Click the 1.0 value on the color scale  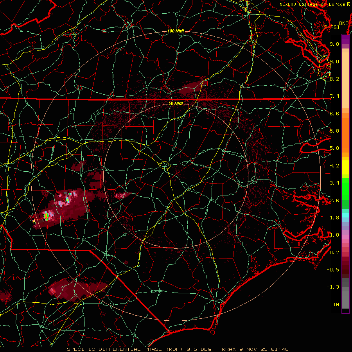pos(334,235)
